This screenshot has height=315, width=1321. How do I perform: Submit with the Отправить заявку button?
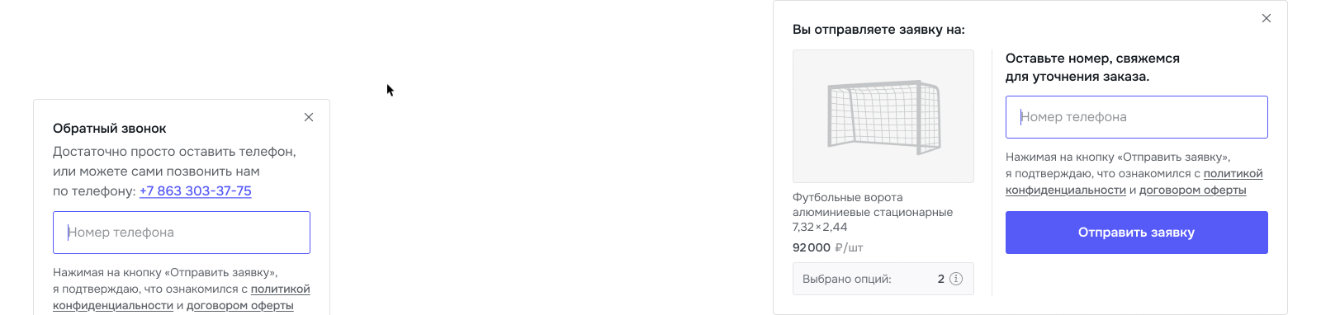click(1137, 233)
